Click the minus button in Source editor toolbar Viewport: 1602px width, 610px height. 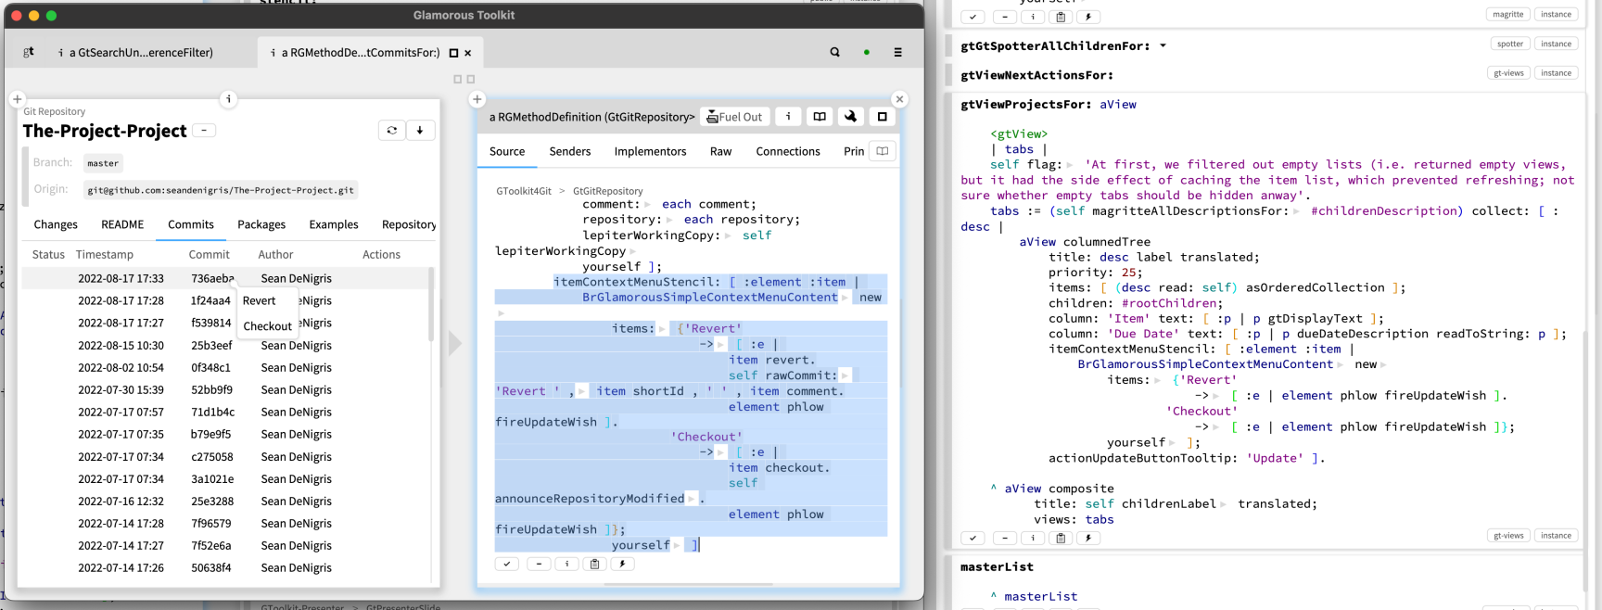pyautogui.click(x=539, y=564)
